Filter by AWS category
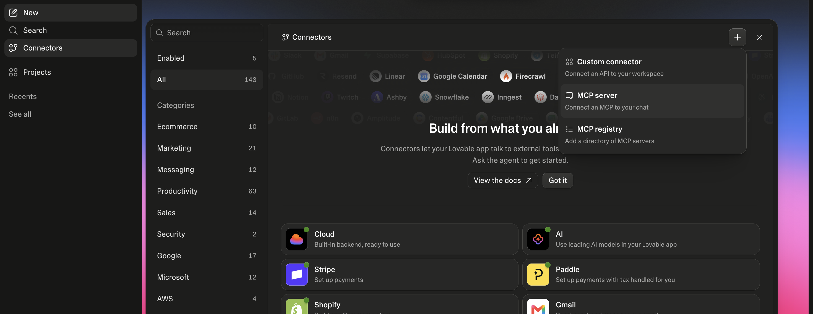Screen dimensions: 813x314 tap(207, 299)
